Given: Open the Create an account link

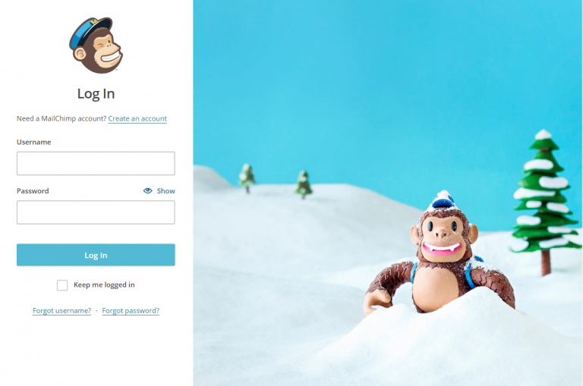Looking at the screenshot, I should [137, 118].
